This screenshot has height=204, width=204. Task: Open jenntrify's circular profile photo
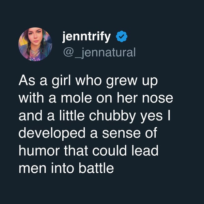click(35, 44)
